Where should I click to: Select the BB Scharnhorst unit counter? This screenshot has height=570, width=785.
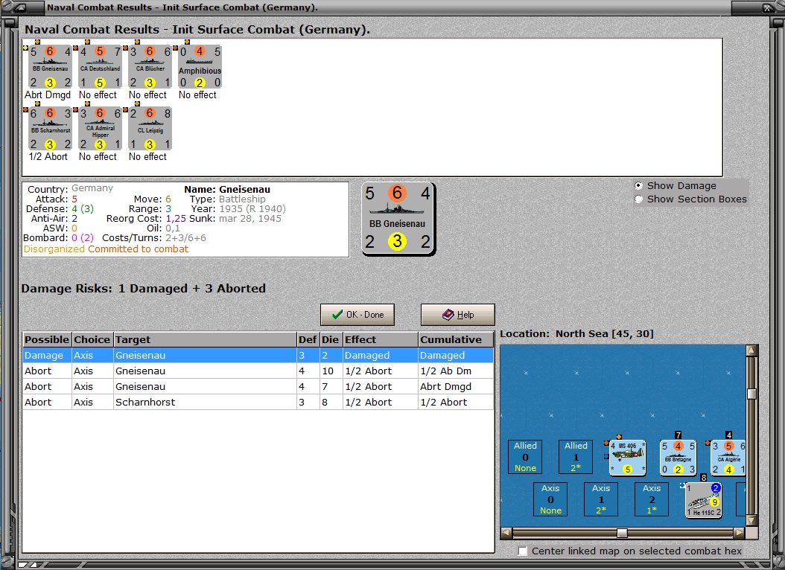(x=50, y=129)
